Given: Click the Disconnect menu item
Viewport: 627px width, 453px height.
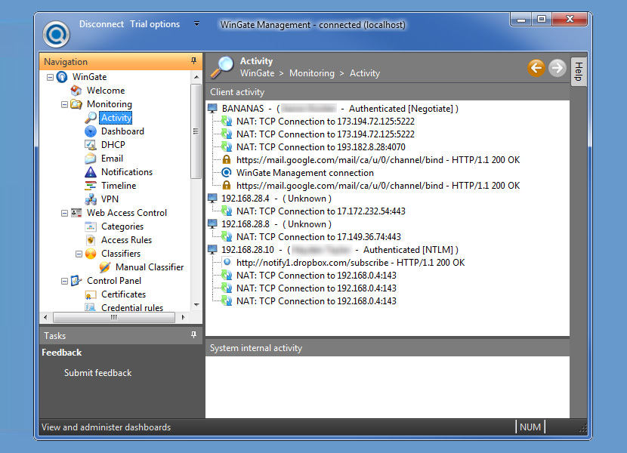Looking at the screenshot, I should pos(101,23).
